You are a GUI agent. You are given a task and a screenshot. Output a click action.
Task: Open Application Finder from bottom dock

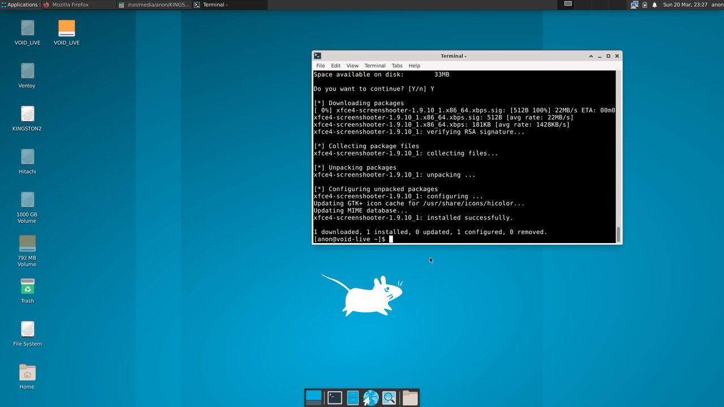click(x=389, y=398)
